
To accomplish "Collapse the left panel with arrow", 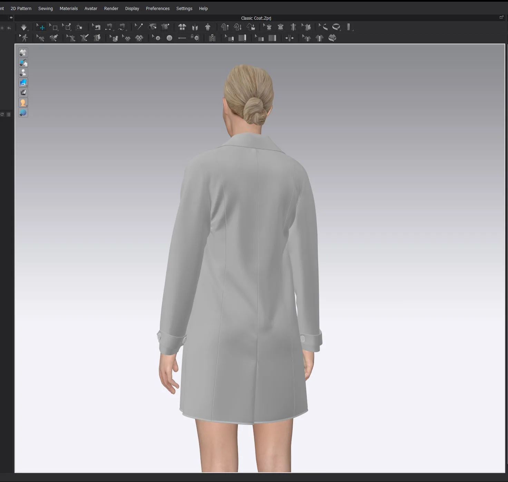I will 11,17.
